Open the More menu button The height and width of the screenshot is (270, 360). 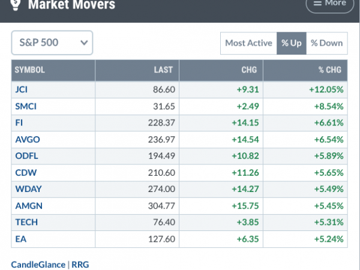point(330,4)
